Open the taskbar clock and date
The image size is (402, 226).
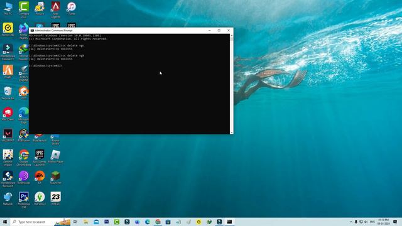coord(384,222)
